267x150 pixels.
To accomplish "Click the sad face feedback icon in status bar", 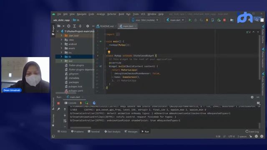I will tap(262, 136).
